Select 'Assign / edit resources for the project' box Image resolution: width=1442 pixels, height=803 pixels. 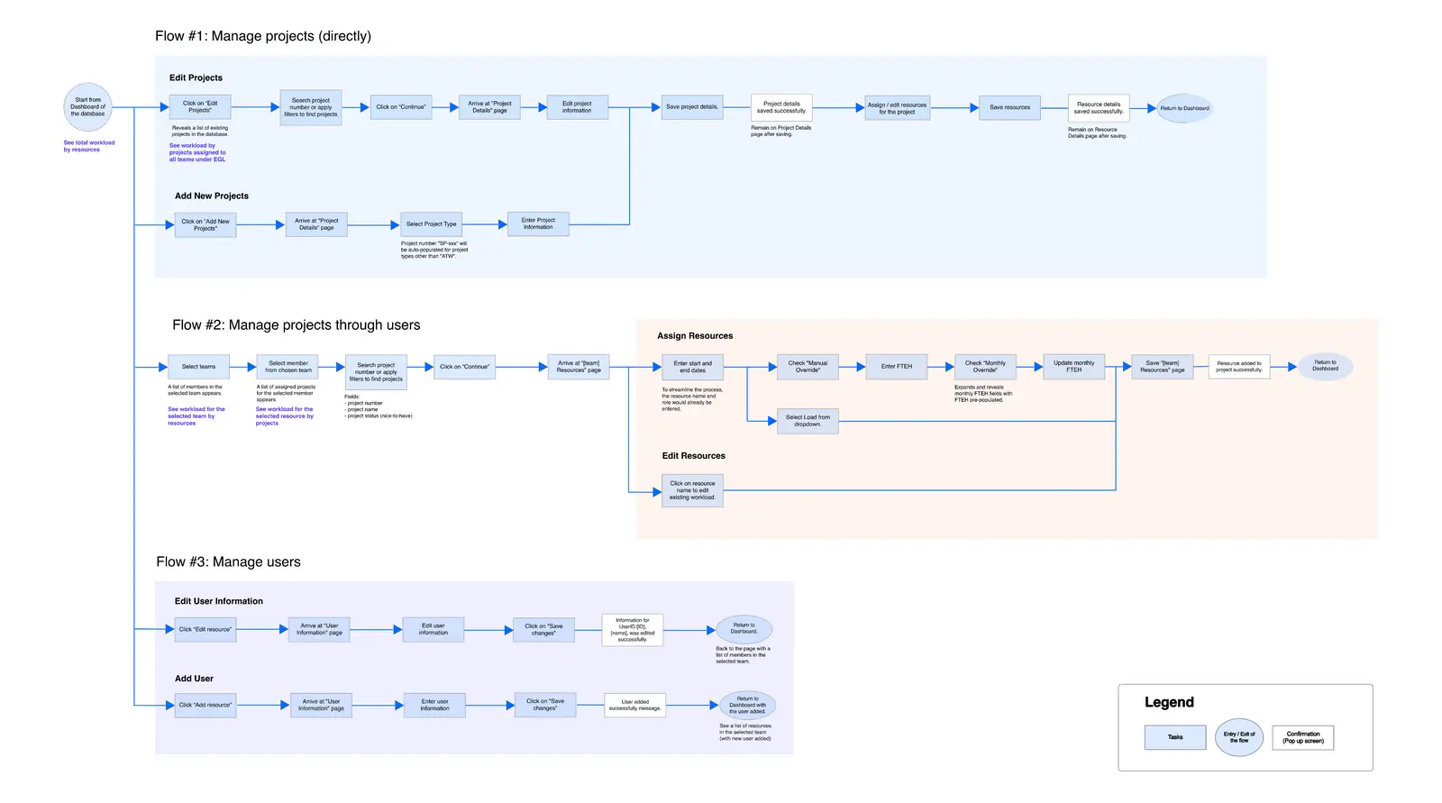pyautogui.click(x=897, y=108)
